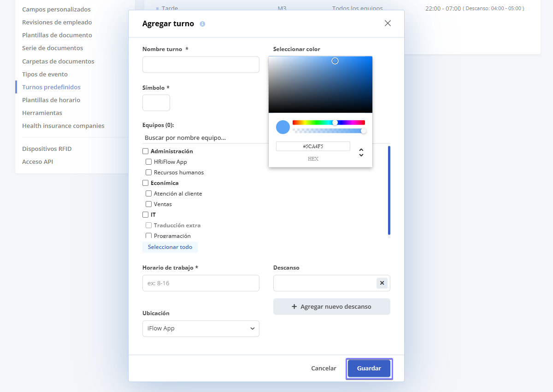
Task: Focus the Horario de trabajo input
Action: [201, 283]
